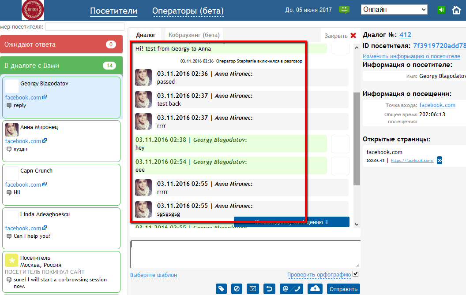466x295 pixels.
Task: Click the email/phone contact request icon
Action: coord(291,289)
